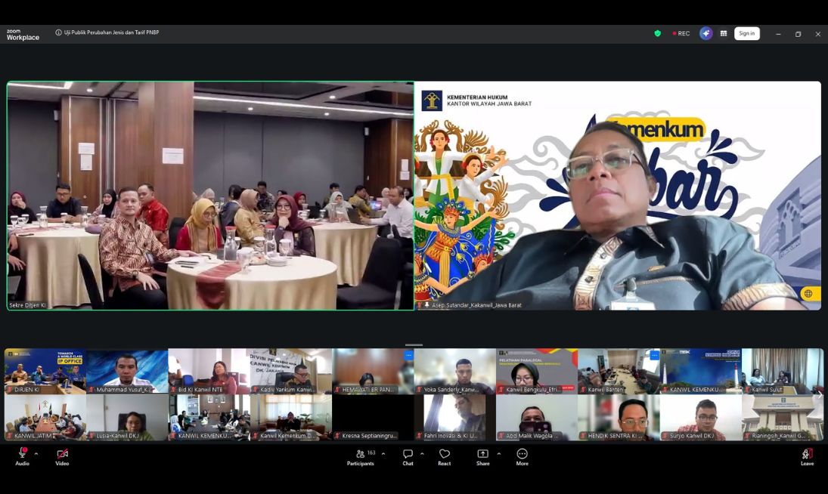Click the green encryption shield icon
This screenshot has height=494, width=828.
(x=657, y=33)
